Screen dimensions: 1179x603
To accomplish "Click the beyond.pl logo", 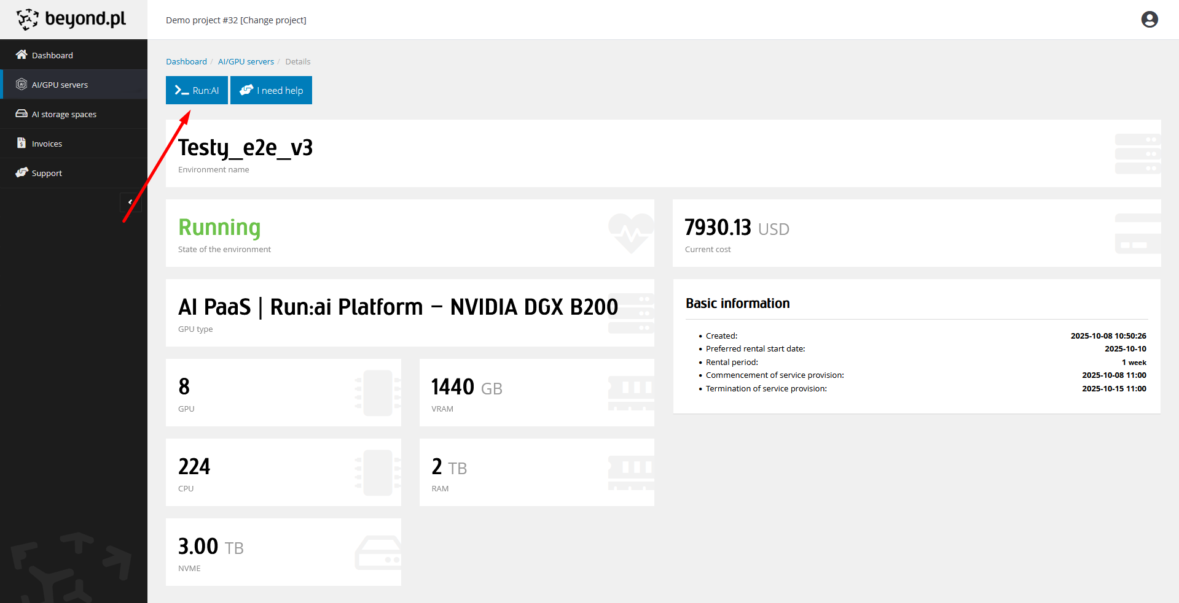I will pos(71,20).
